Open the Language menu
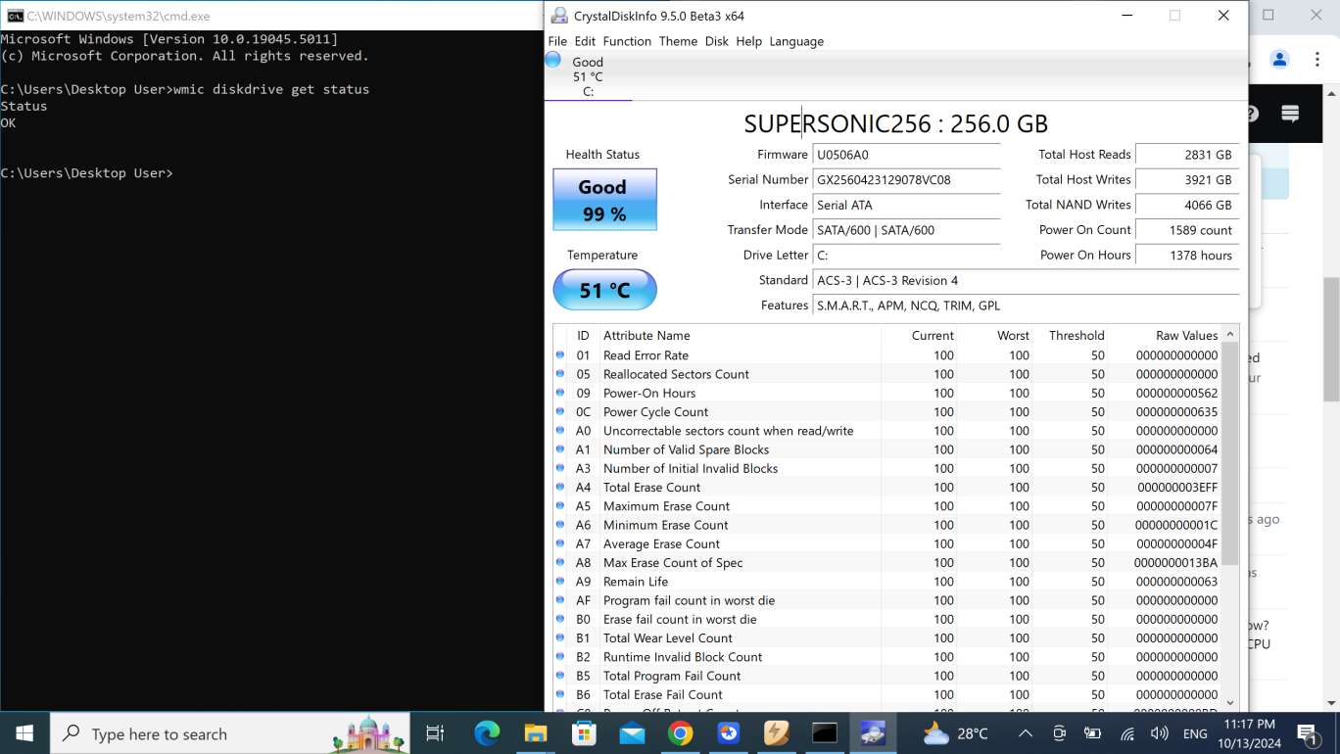This screenshot has width=1340, height=754. (x=796, y=41)
